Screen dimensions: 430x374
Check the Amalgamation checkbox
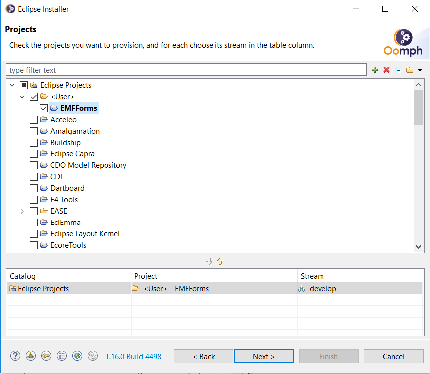34,131
